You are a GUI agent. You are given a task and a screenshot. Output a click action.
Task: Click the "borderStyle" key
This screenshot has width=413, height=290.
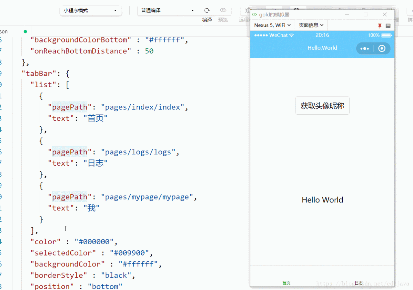coord(59,275)
